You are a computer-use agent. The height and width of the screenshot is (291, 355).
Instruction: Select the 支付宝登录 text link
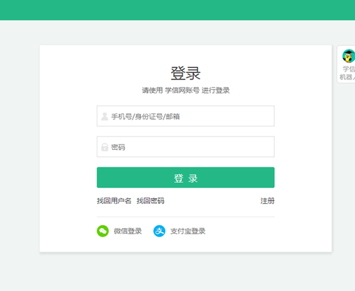(188, 231)
